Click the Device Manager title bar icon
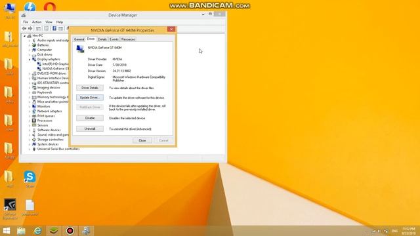 click(x=24, y=15)
